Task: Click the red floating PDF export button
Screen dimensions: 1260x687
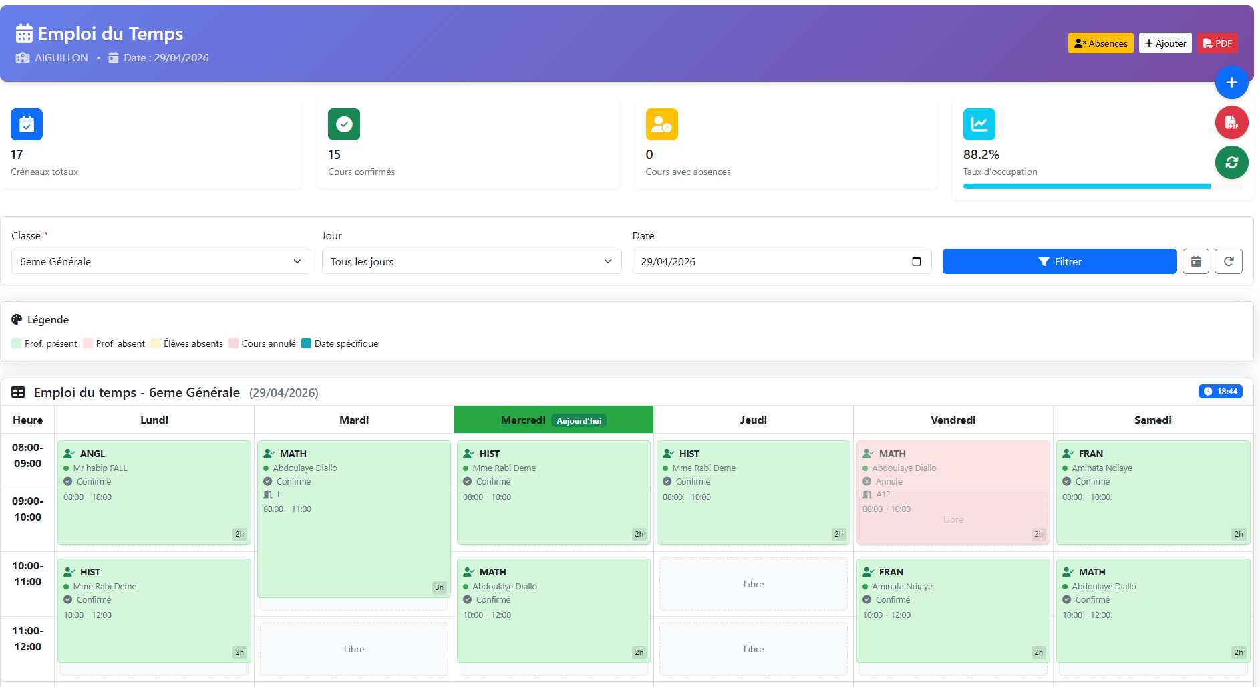Action: pyautogui.click(x=1231, y=122)
